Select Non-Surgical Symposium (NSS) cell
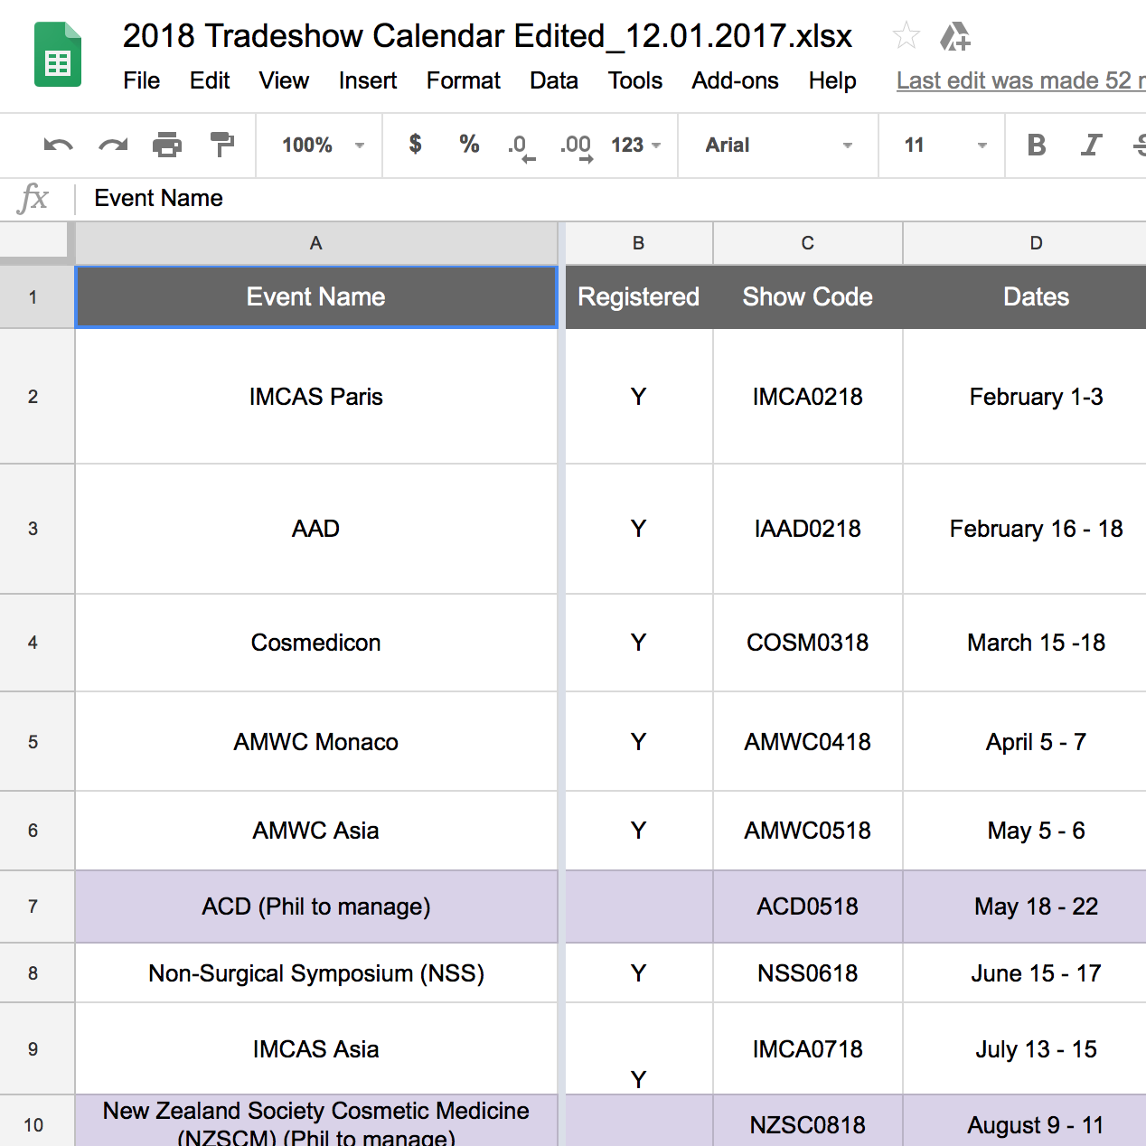 [315, 973]
